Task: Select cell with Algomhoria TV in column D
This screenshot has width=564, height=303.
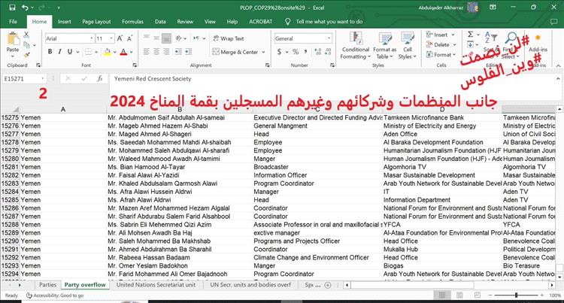Action: click(442, 167)
